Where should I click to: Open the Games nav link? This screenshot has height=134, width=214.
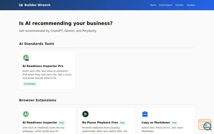point(179,5)
